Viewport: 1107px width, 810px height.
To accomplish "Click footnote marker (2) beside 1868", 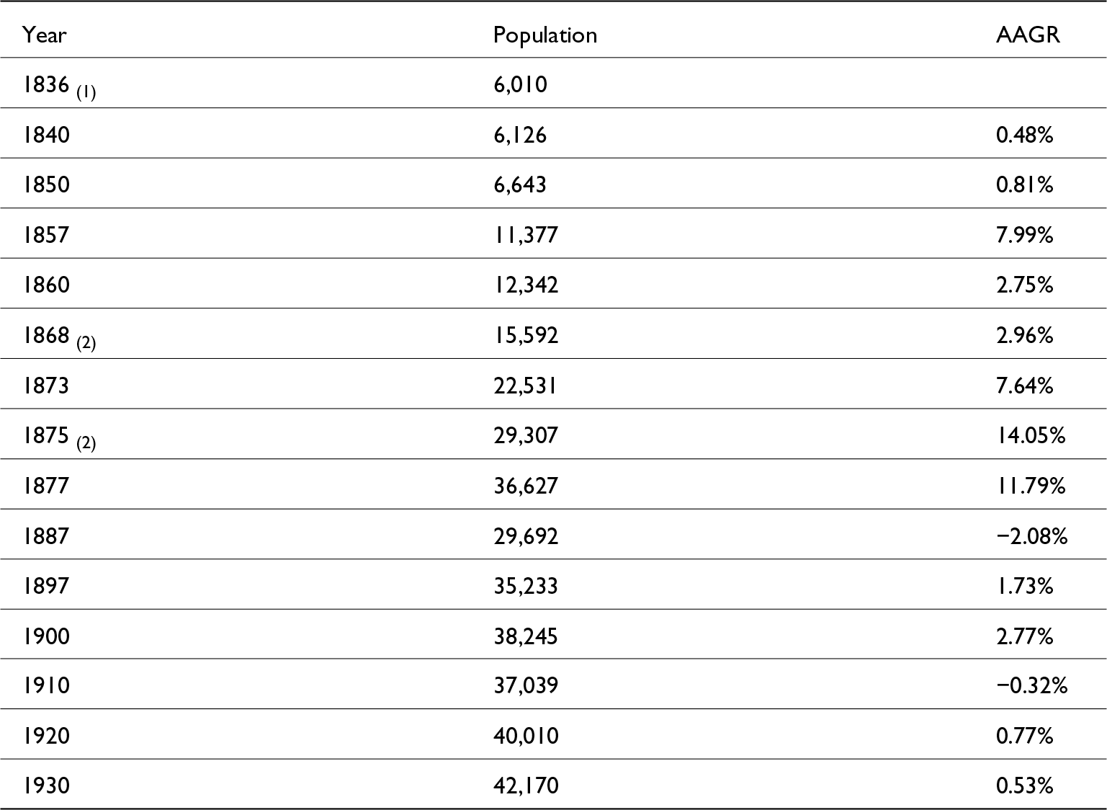I will pyautogui.click(x=86, y=342).
